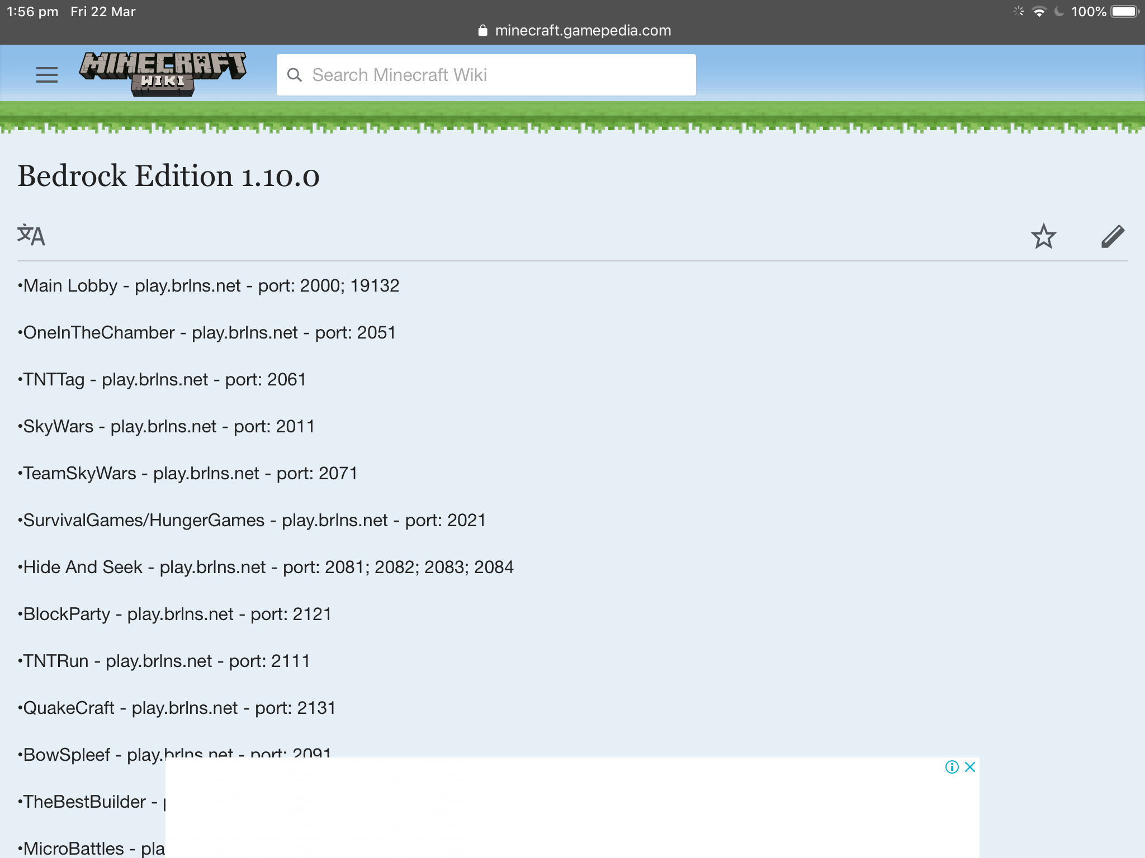Open the hamburger navigation menu

tap(47, 74)
